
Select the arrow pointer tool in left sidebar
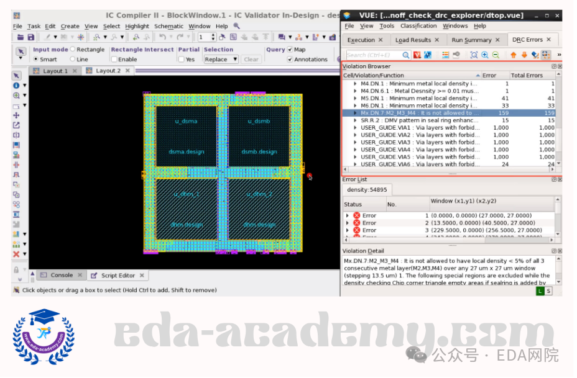click(17, 76)
